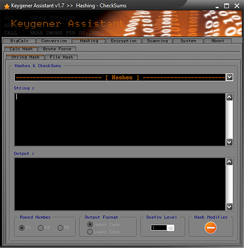Choose Lower Case output format
Image resolution: width=244 pixels, height=248 pixels.
click(103, 232)
